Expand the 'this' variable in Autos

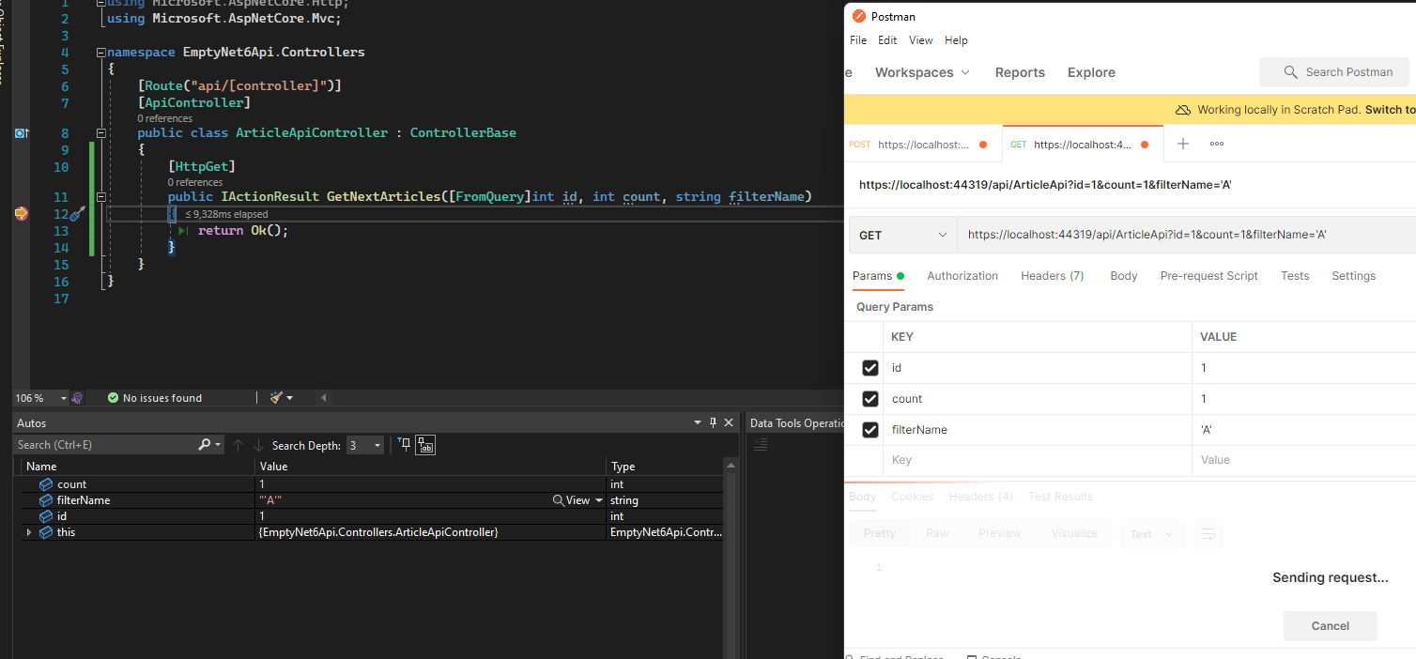tap(29, 532)
